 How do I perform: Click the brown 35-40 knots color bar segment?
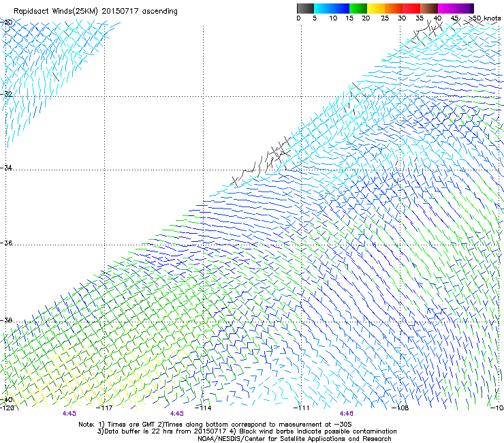(x=429, y=8)
